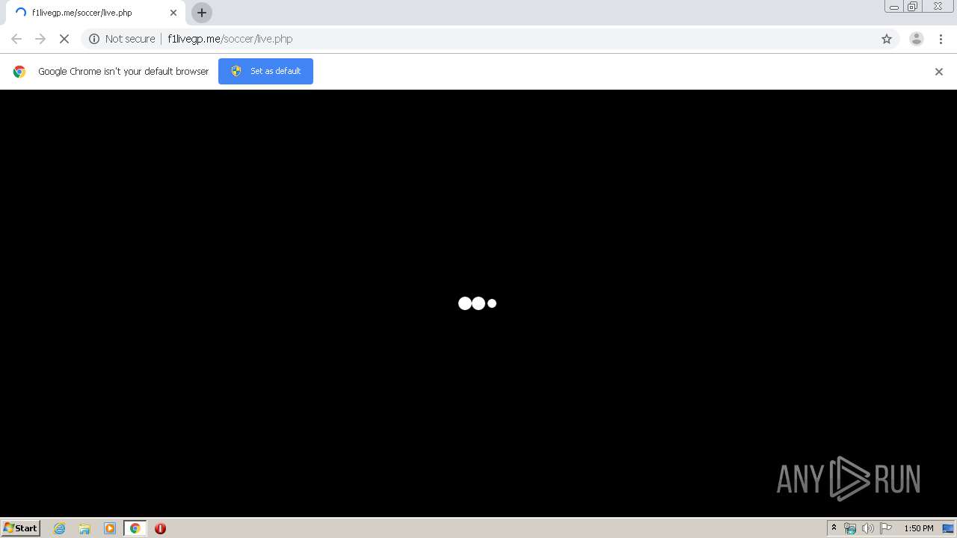Click the loading video player area

(478, 303)
